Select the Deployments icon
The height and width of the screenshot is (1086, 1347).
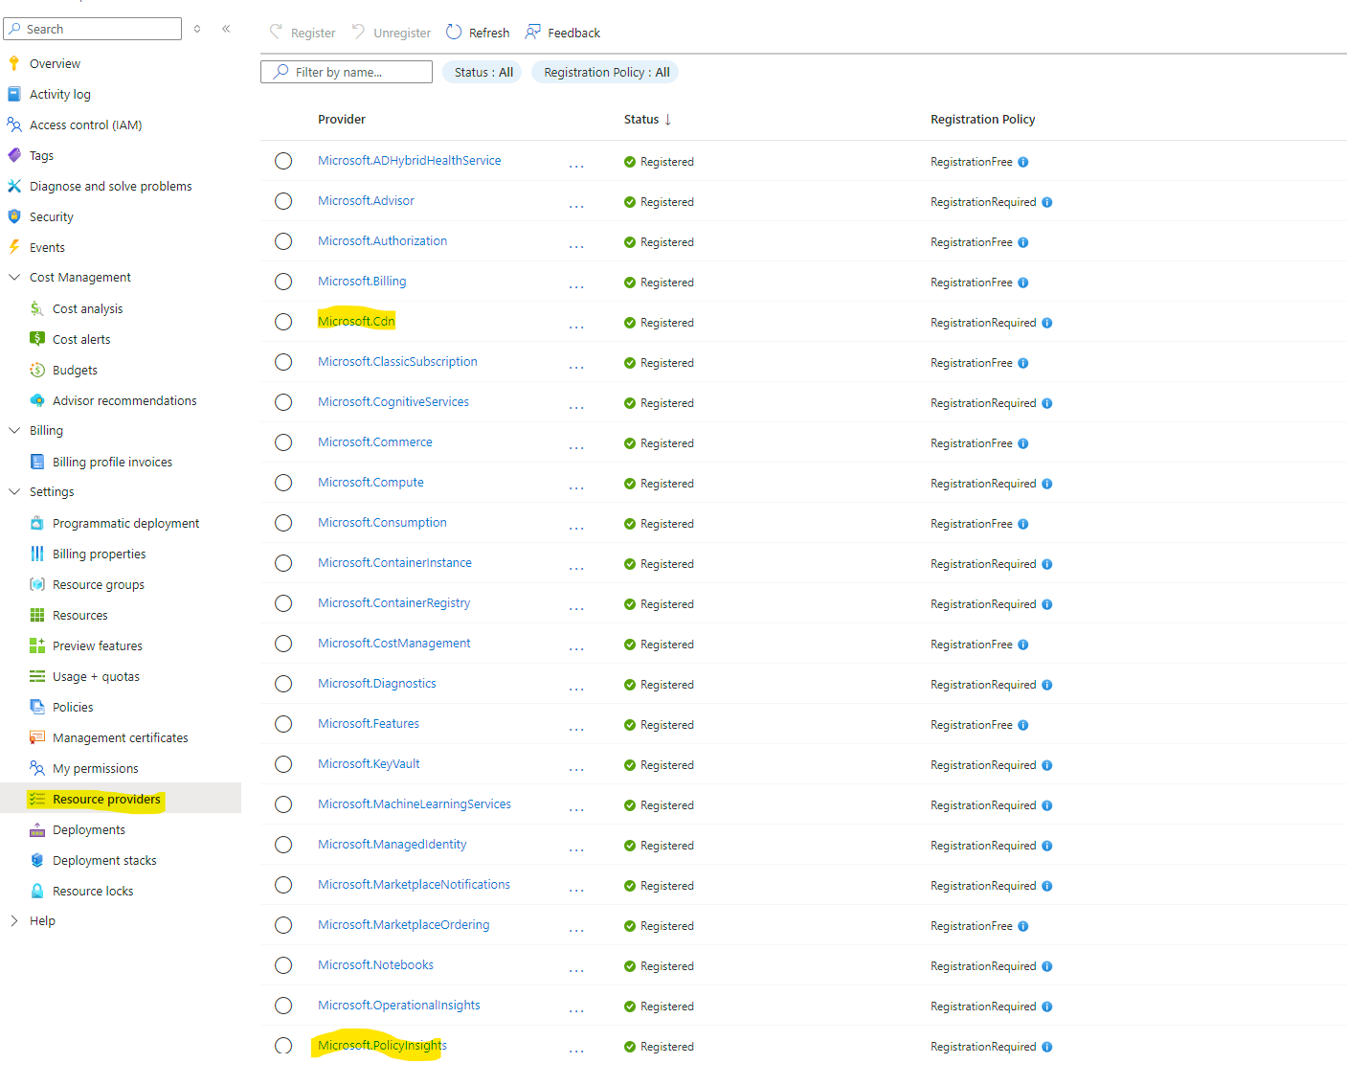click(37, 829)
